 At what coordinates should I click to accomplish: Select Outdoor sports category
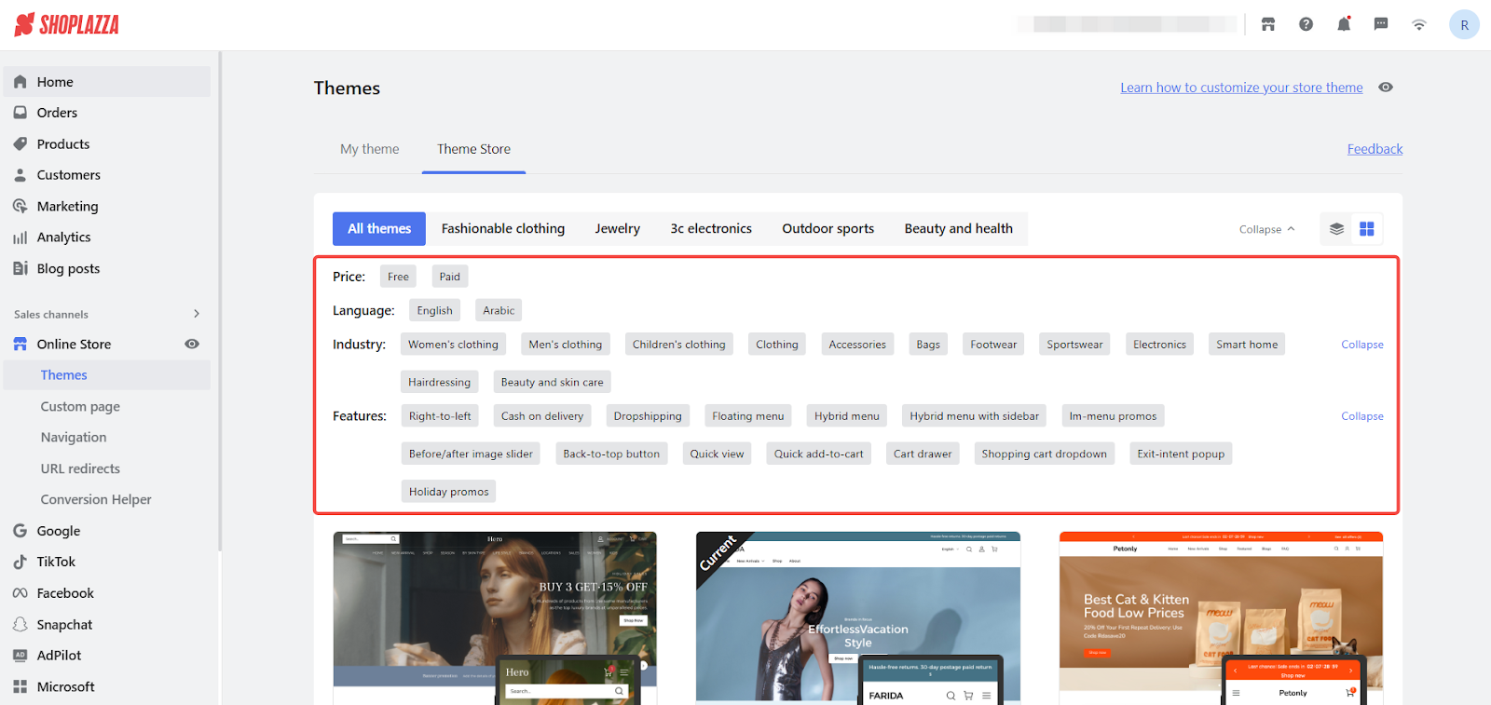tap(828, 229)
